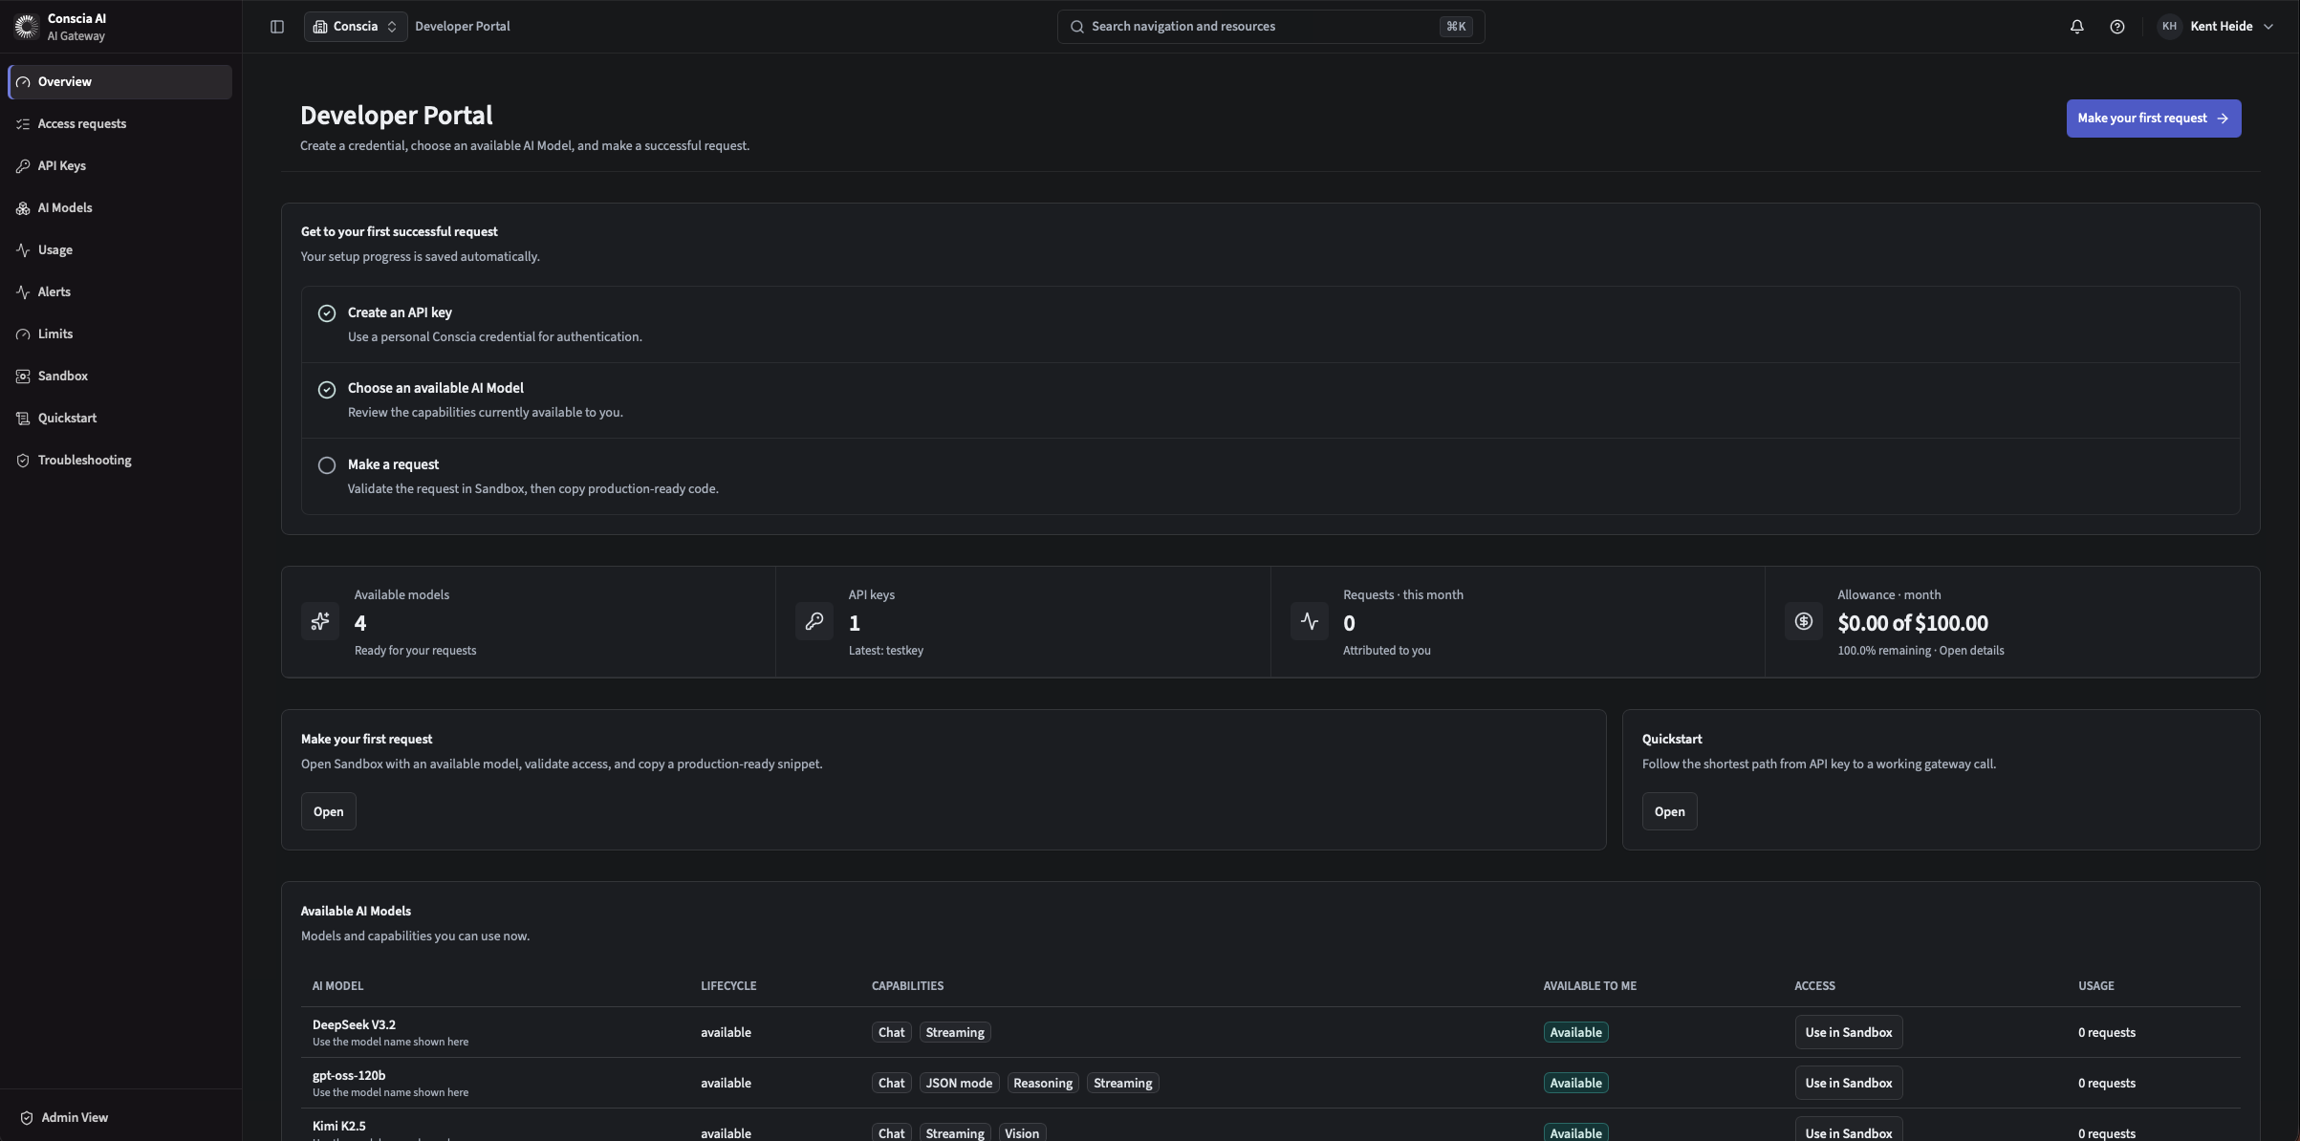Screen dimensions: 2300x1141
Task: Click the Conscia AI logo
Action: (26, 27)
